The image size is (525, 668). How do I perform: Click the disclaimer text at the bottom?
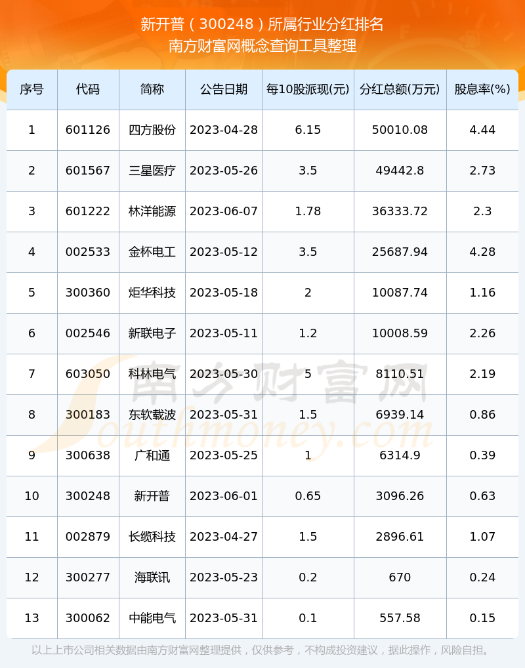pos(262,650)
